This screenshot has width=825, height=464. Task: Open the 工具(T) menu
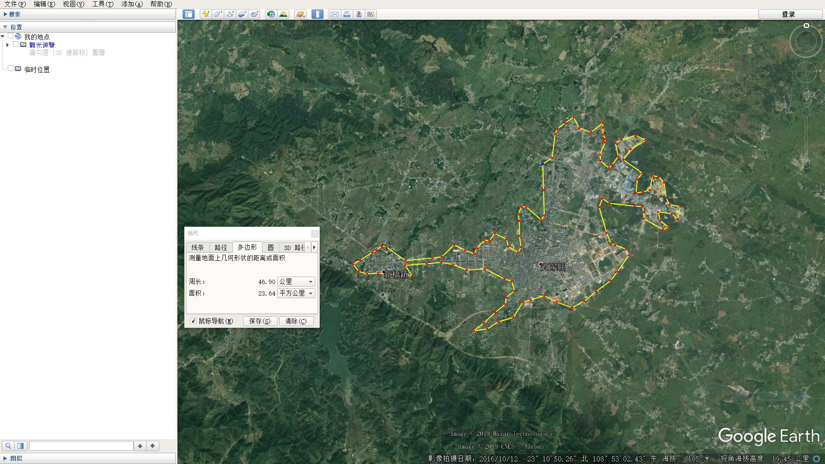(x=103, y=4)
